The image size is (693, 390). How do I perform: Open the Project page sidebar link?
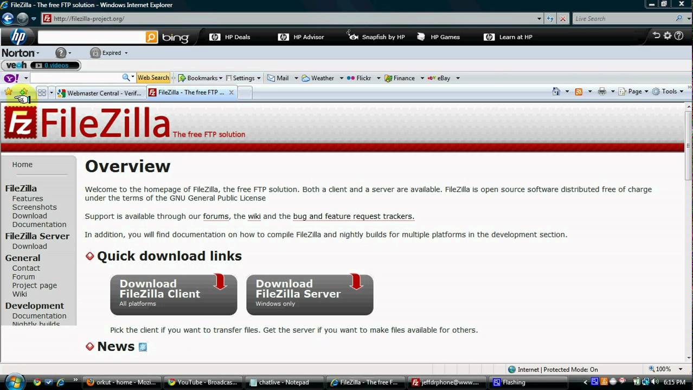click(x=34, y=285)
